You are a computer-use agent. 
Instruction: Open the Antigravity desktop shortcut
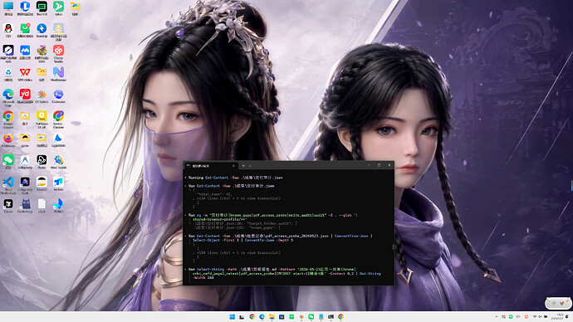[x=25, y=161]
